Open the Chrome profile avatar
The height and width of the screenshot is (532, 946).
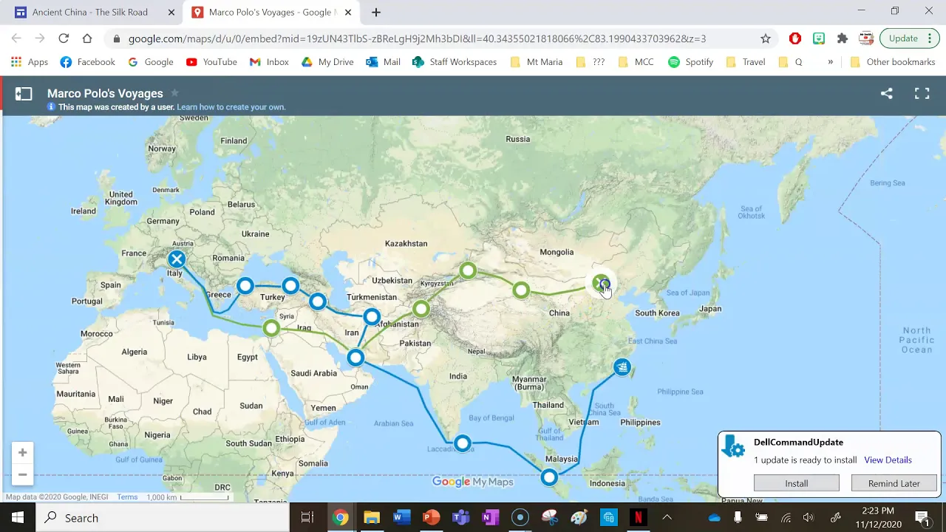coord(866,38)
